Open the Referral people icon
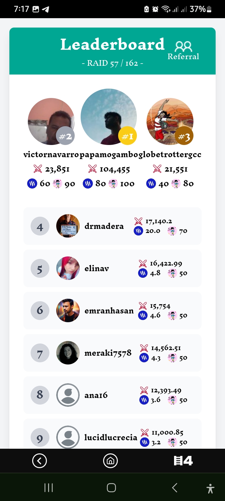The image size is (225, 501). point(183,47)
